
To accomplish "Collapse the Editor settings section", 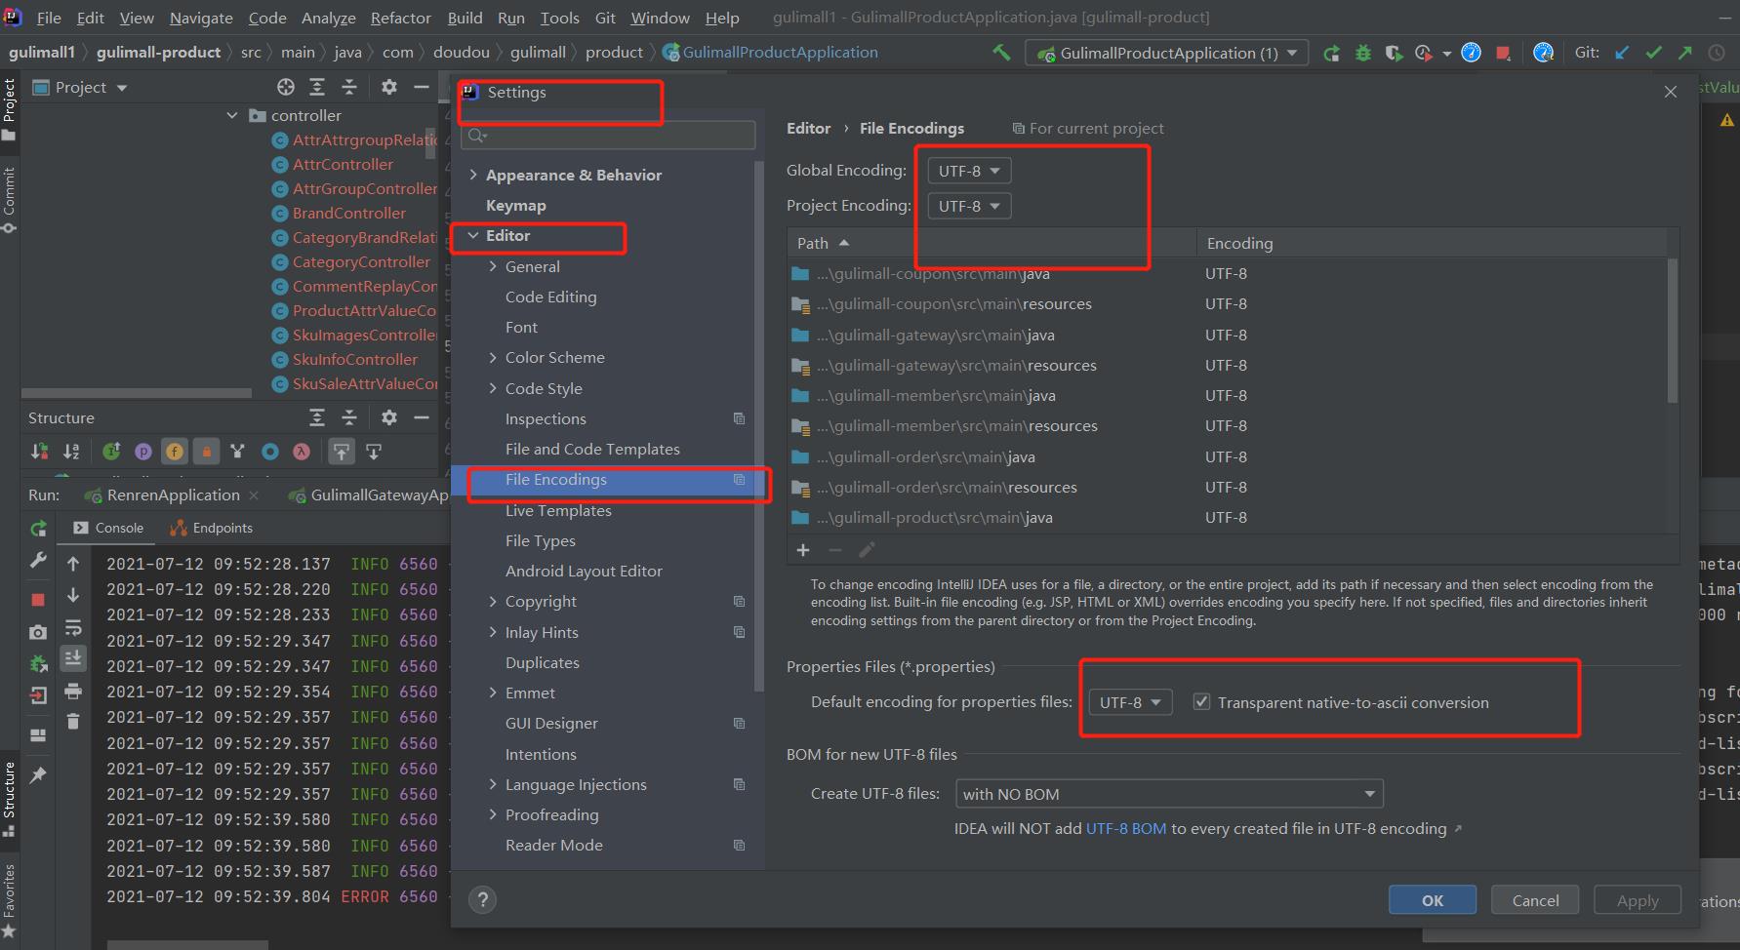I will point(473,235).
